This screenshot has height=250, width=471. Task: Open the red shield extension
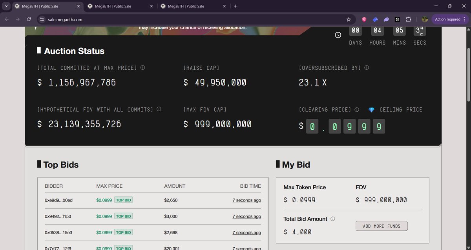coord(364,19)
